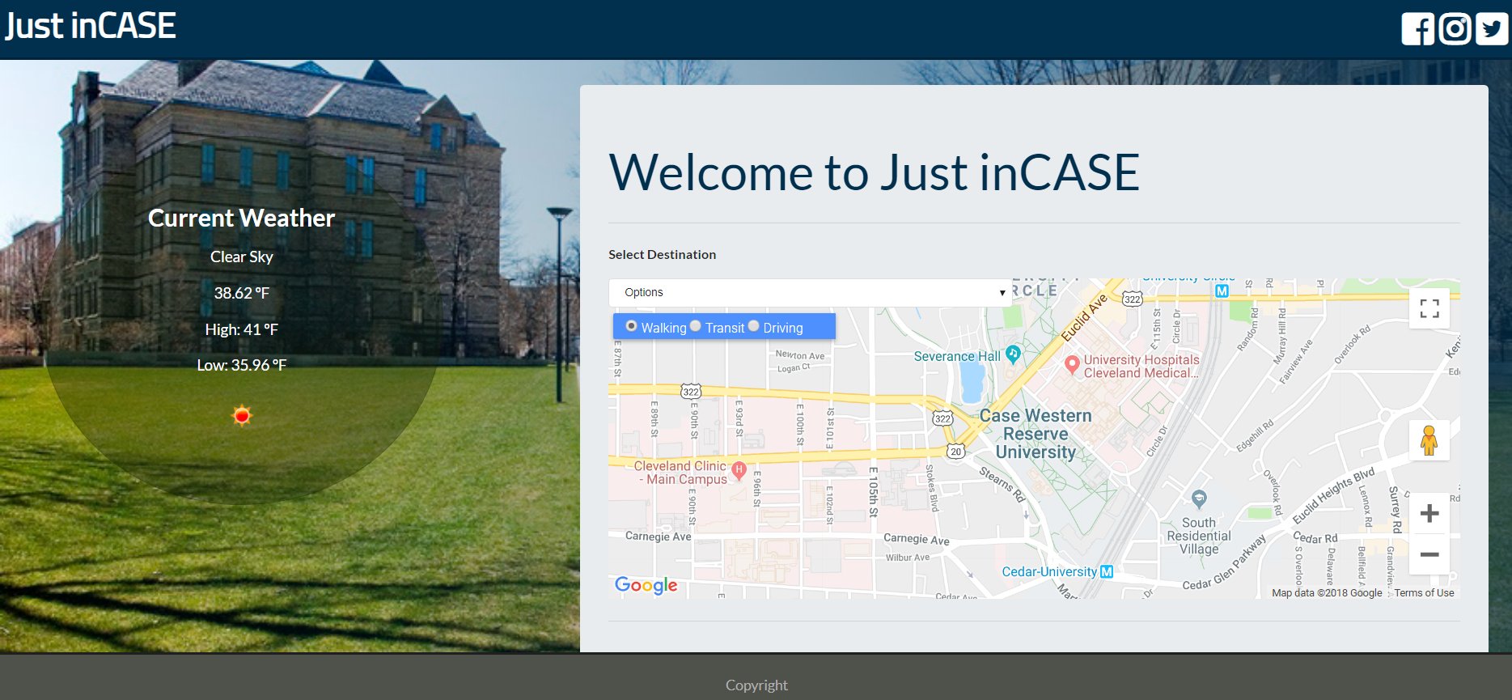Screen dimensions: 1512x700
Task: Click the 'Select Destination' label
Action: [663, 254]
